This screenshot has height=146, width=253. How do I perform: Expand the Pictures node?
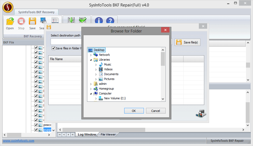coord(96,79)
